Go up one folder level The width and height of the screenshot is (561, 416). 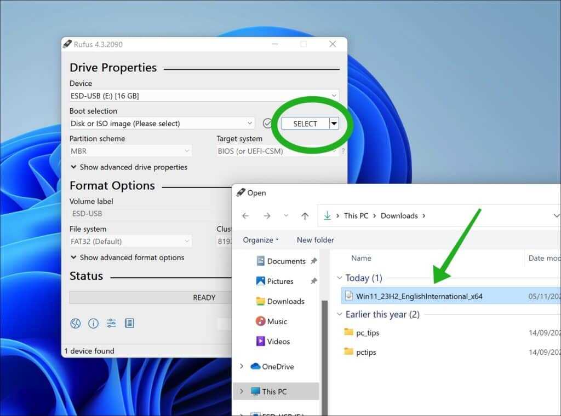coord(305,216)
